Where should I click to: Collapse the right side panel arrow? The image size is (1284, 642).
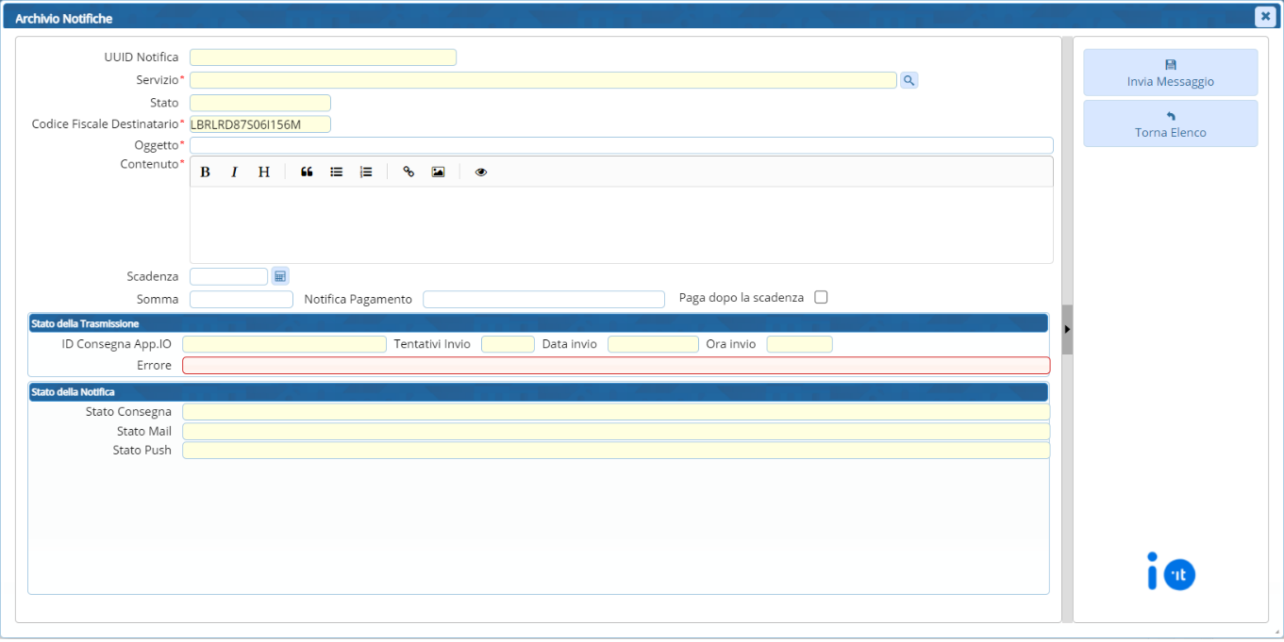1067,329
